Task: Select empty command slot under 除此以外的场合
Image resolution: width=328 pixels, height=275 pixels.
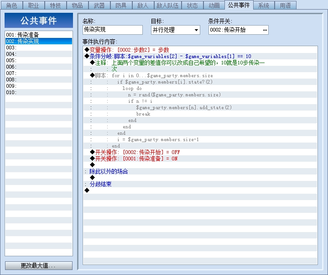Action: (x=200, y=178)
